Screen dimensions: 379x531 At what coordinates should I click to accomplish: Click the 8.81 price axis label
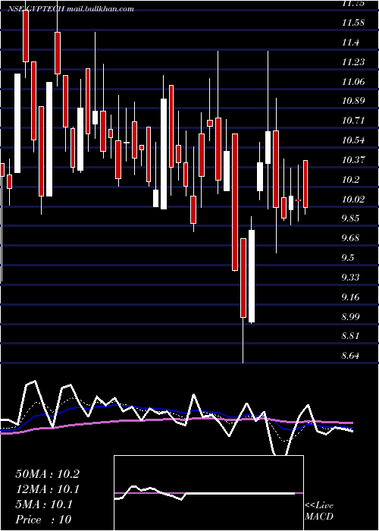tap(351, 336)
